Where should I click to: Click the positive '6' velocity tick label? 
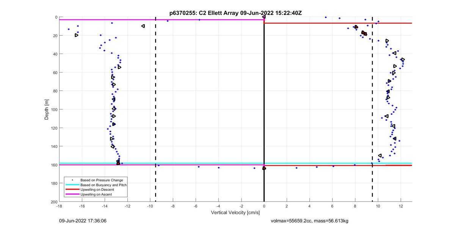point(332,206)
